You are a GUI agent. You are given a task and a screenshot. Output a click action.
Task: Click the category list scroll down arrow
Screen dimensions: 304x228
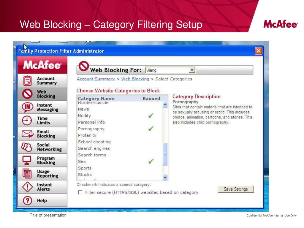coord(165,177)
